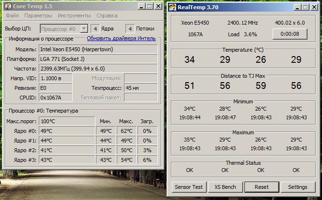The image size is (322, 200).
Task: Click the Maximum value 35°C
Action: [x=189, y=140]
